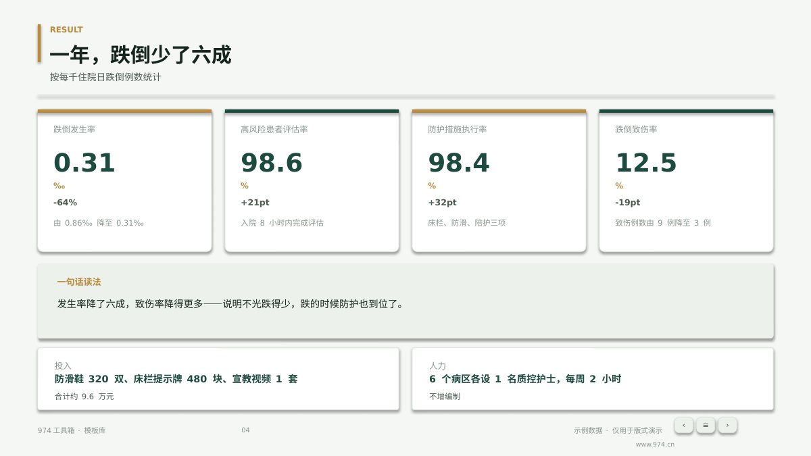Click the 人力 label
This screenshot has width=811, height=456.
(x=437, y=365)
